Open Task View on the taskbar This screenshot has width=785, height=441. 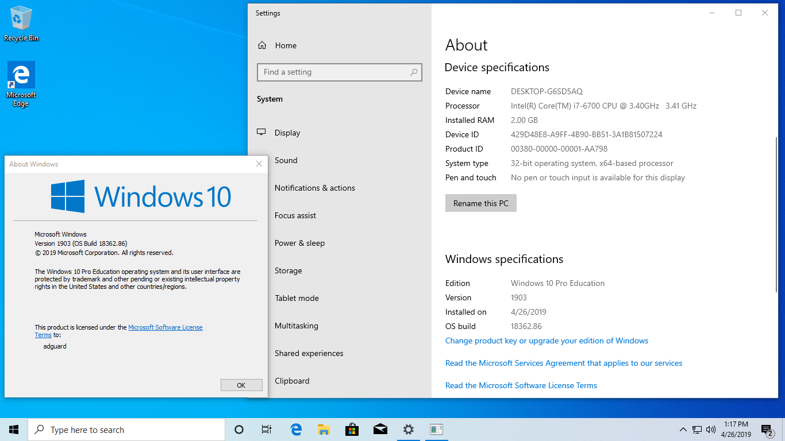click(x=267, y=430)
